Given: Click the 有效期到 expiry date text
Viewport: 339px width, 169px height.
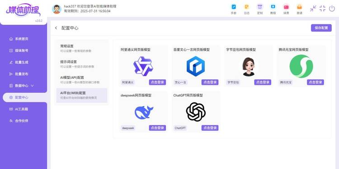Looking at the screenshot, I should click(87, 11).
